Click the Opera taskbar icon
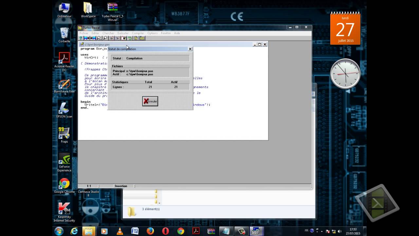This screenshot has width=419, height=236. pyautogui.click(x=165, y=231)
